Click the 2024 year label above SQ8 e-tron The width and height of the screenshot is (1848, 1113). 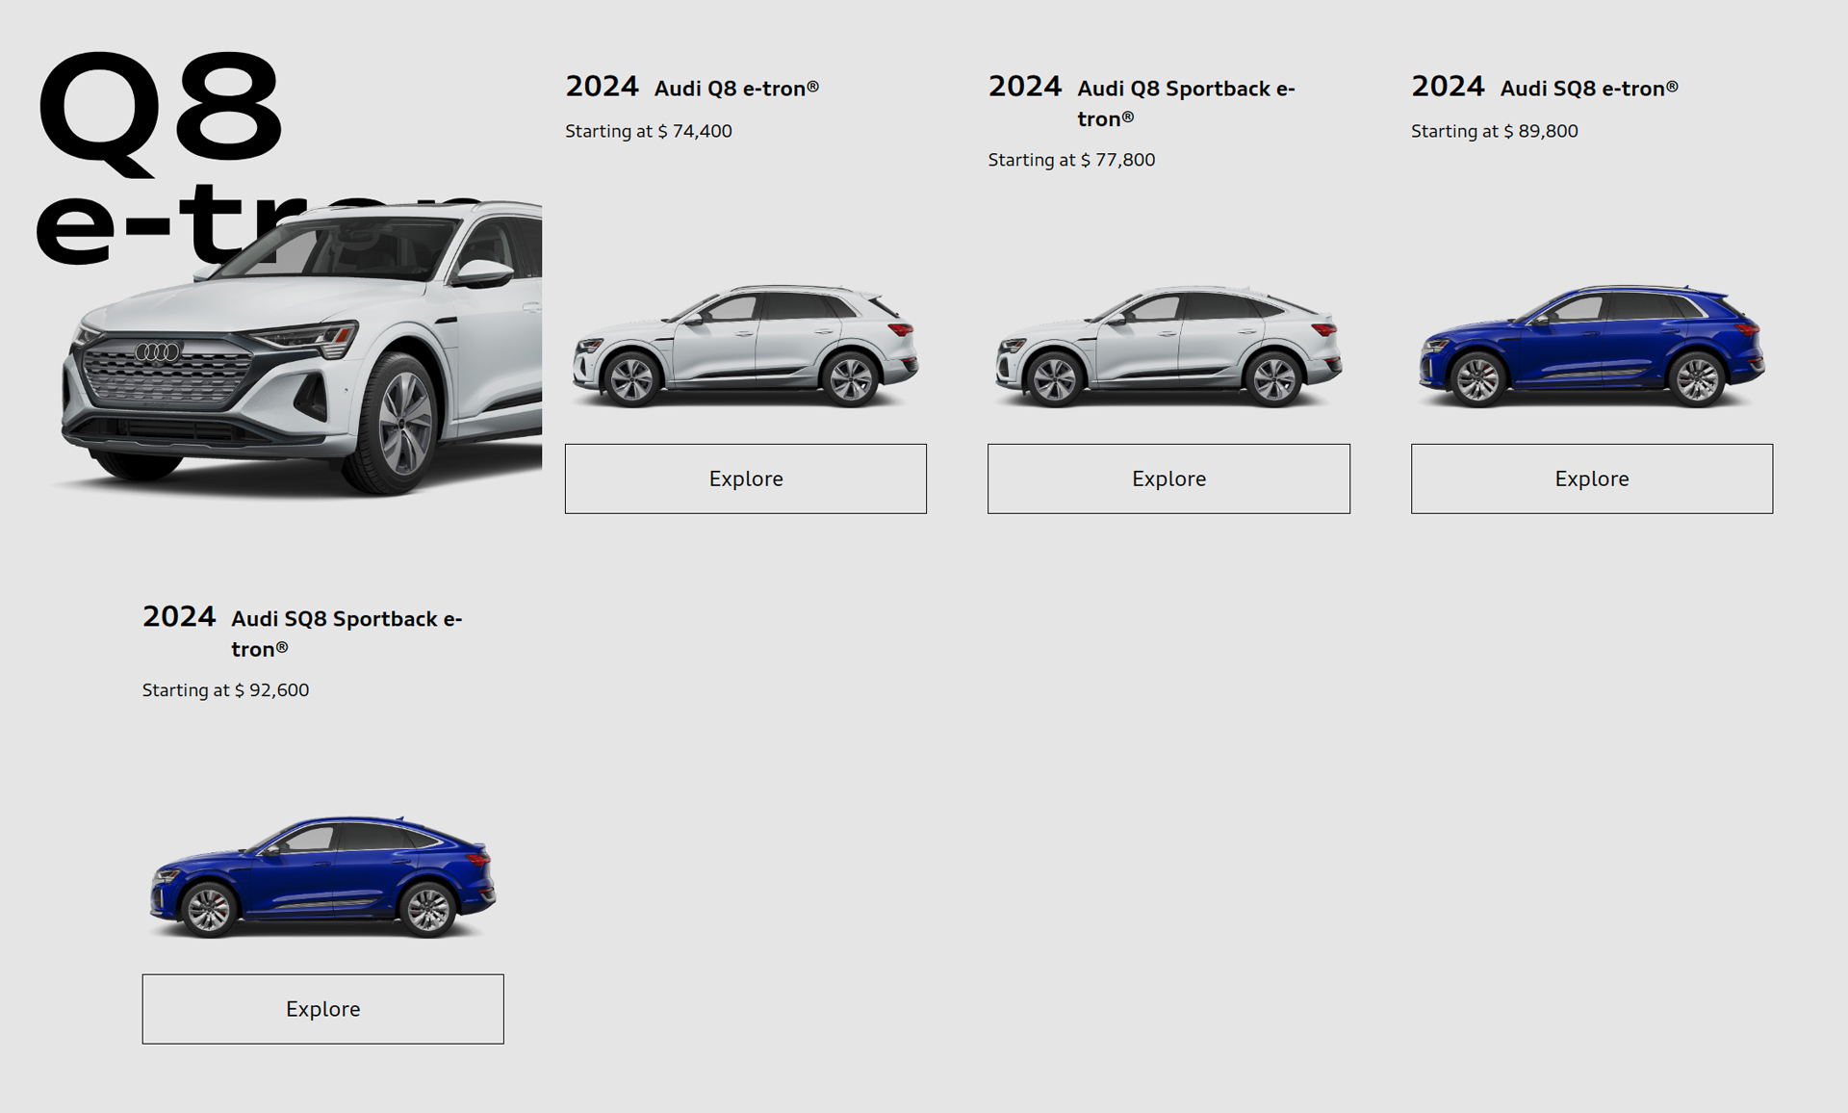pyautogui.click(x=1448, y=87)
